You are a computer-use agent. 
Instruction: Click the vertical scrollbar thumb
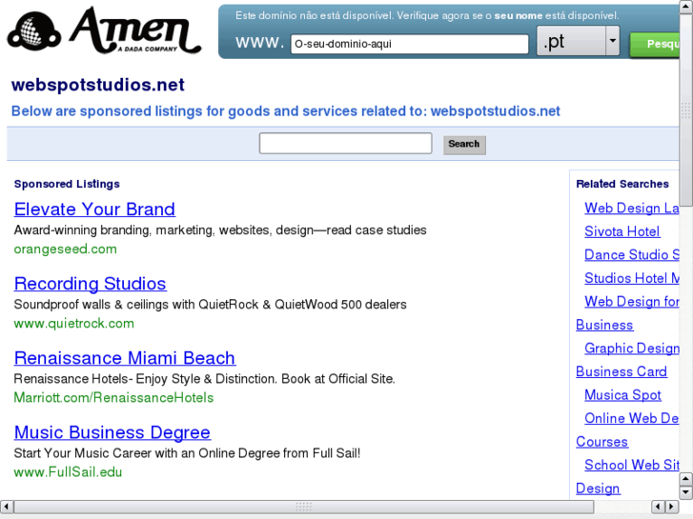click(x=686, y=110)
